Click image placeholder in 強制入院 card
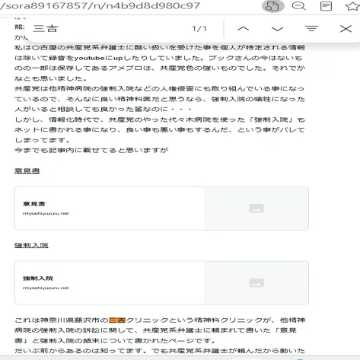Image resolution: width=360 pixels, height=360 pixels. coord(256,282)
